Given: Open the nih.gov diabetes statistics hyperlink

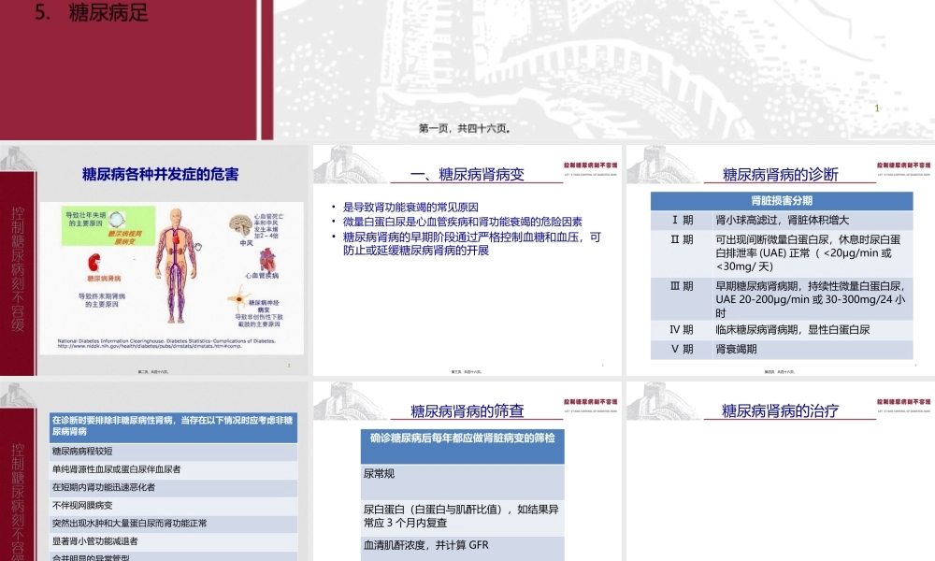Looking at the screenshot, I should pyautogui.click(x=149, y=347).
